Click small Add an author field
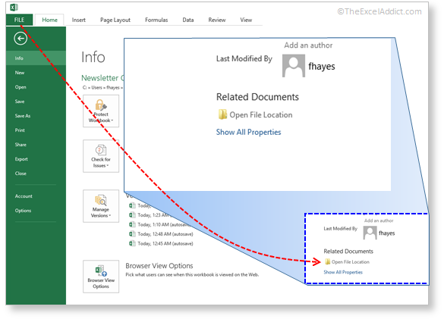This screenshot has height=319, width=444. 379,220
